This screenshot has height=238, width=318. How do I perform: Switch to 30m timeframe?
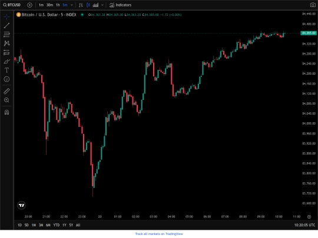49,5
